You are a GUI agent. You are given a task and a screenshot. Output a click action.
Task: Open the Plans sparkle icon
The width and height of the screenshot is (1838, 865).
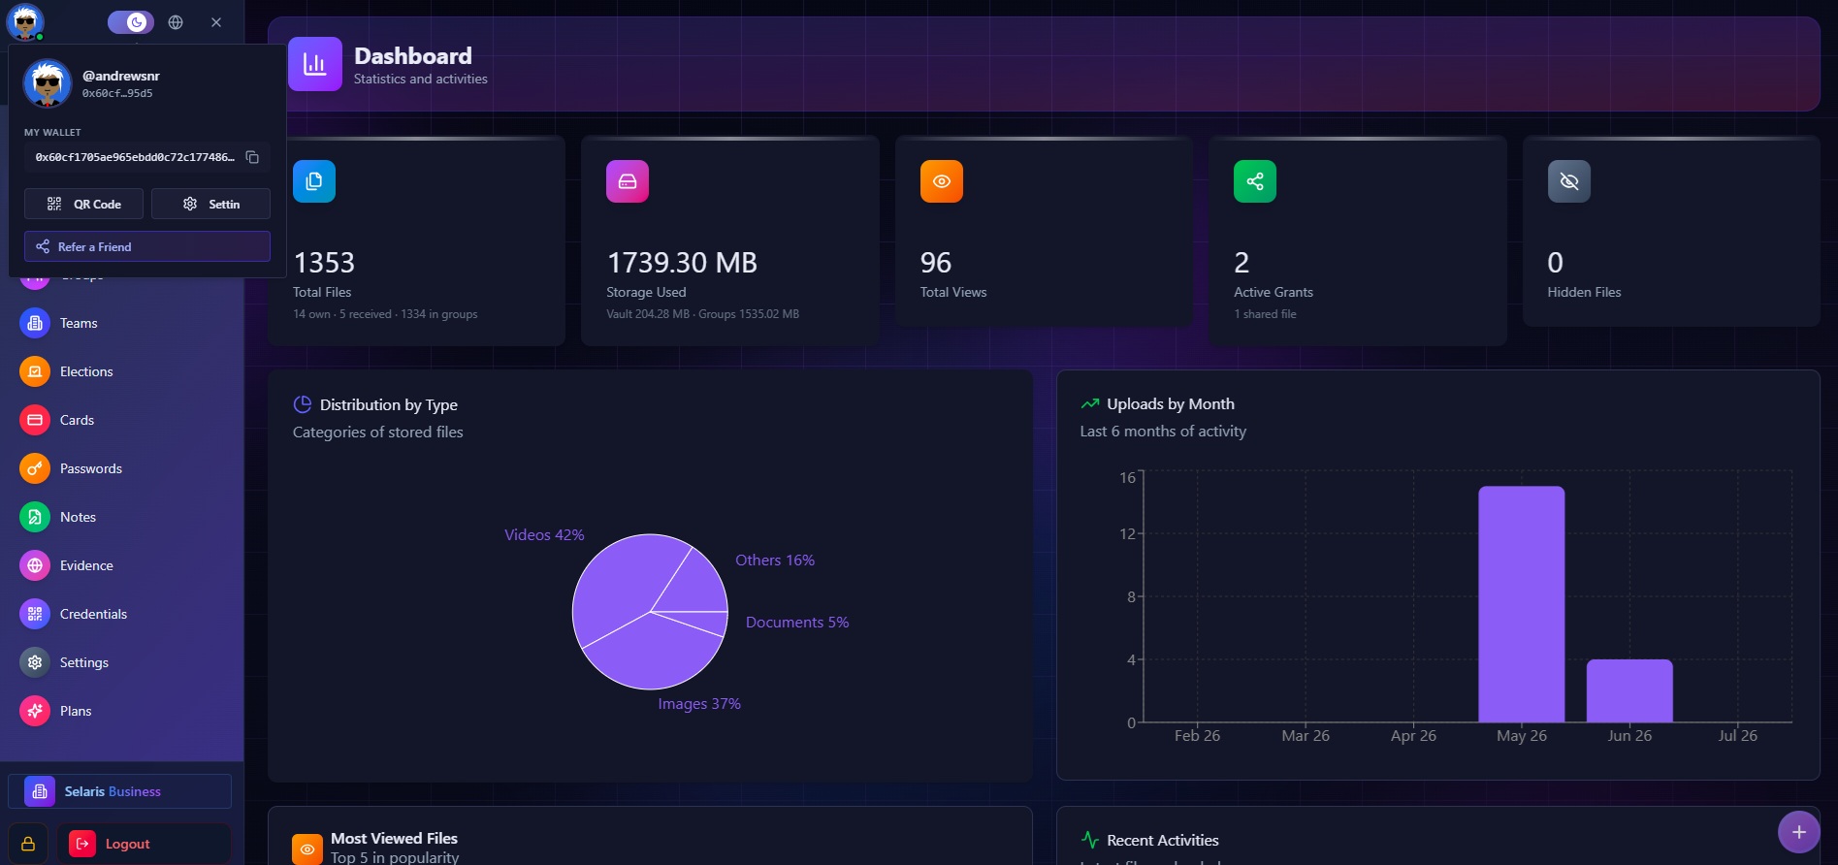click(35, 711)
